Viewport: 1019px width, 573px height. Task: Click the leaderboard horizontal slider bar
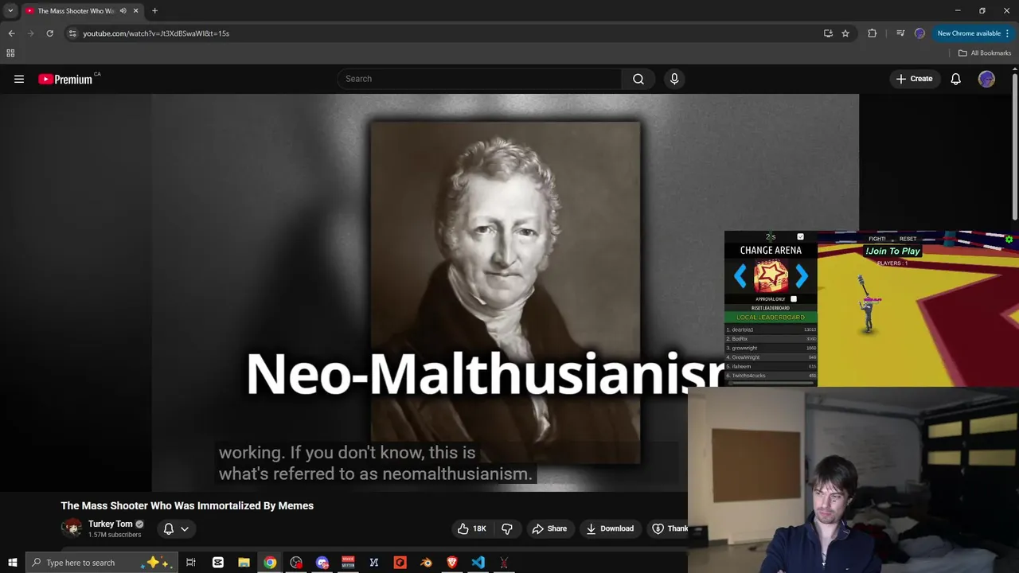point(771,384)
